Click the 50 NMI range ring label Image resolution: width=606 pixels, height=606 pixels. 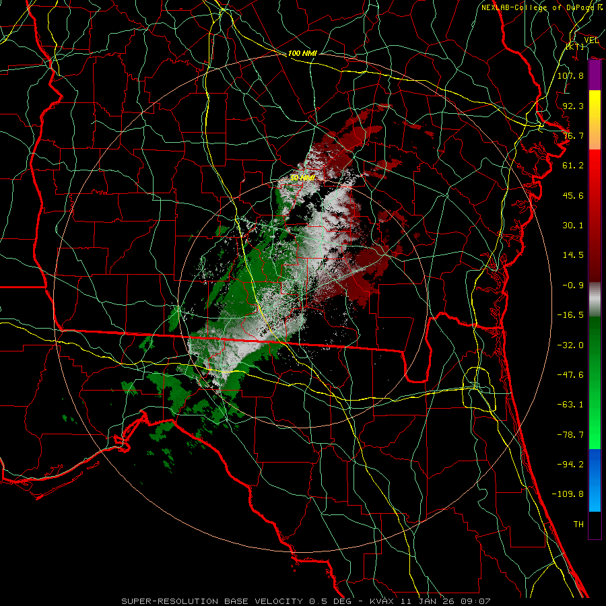tap(302, 178)
